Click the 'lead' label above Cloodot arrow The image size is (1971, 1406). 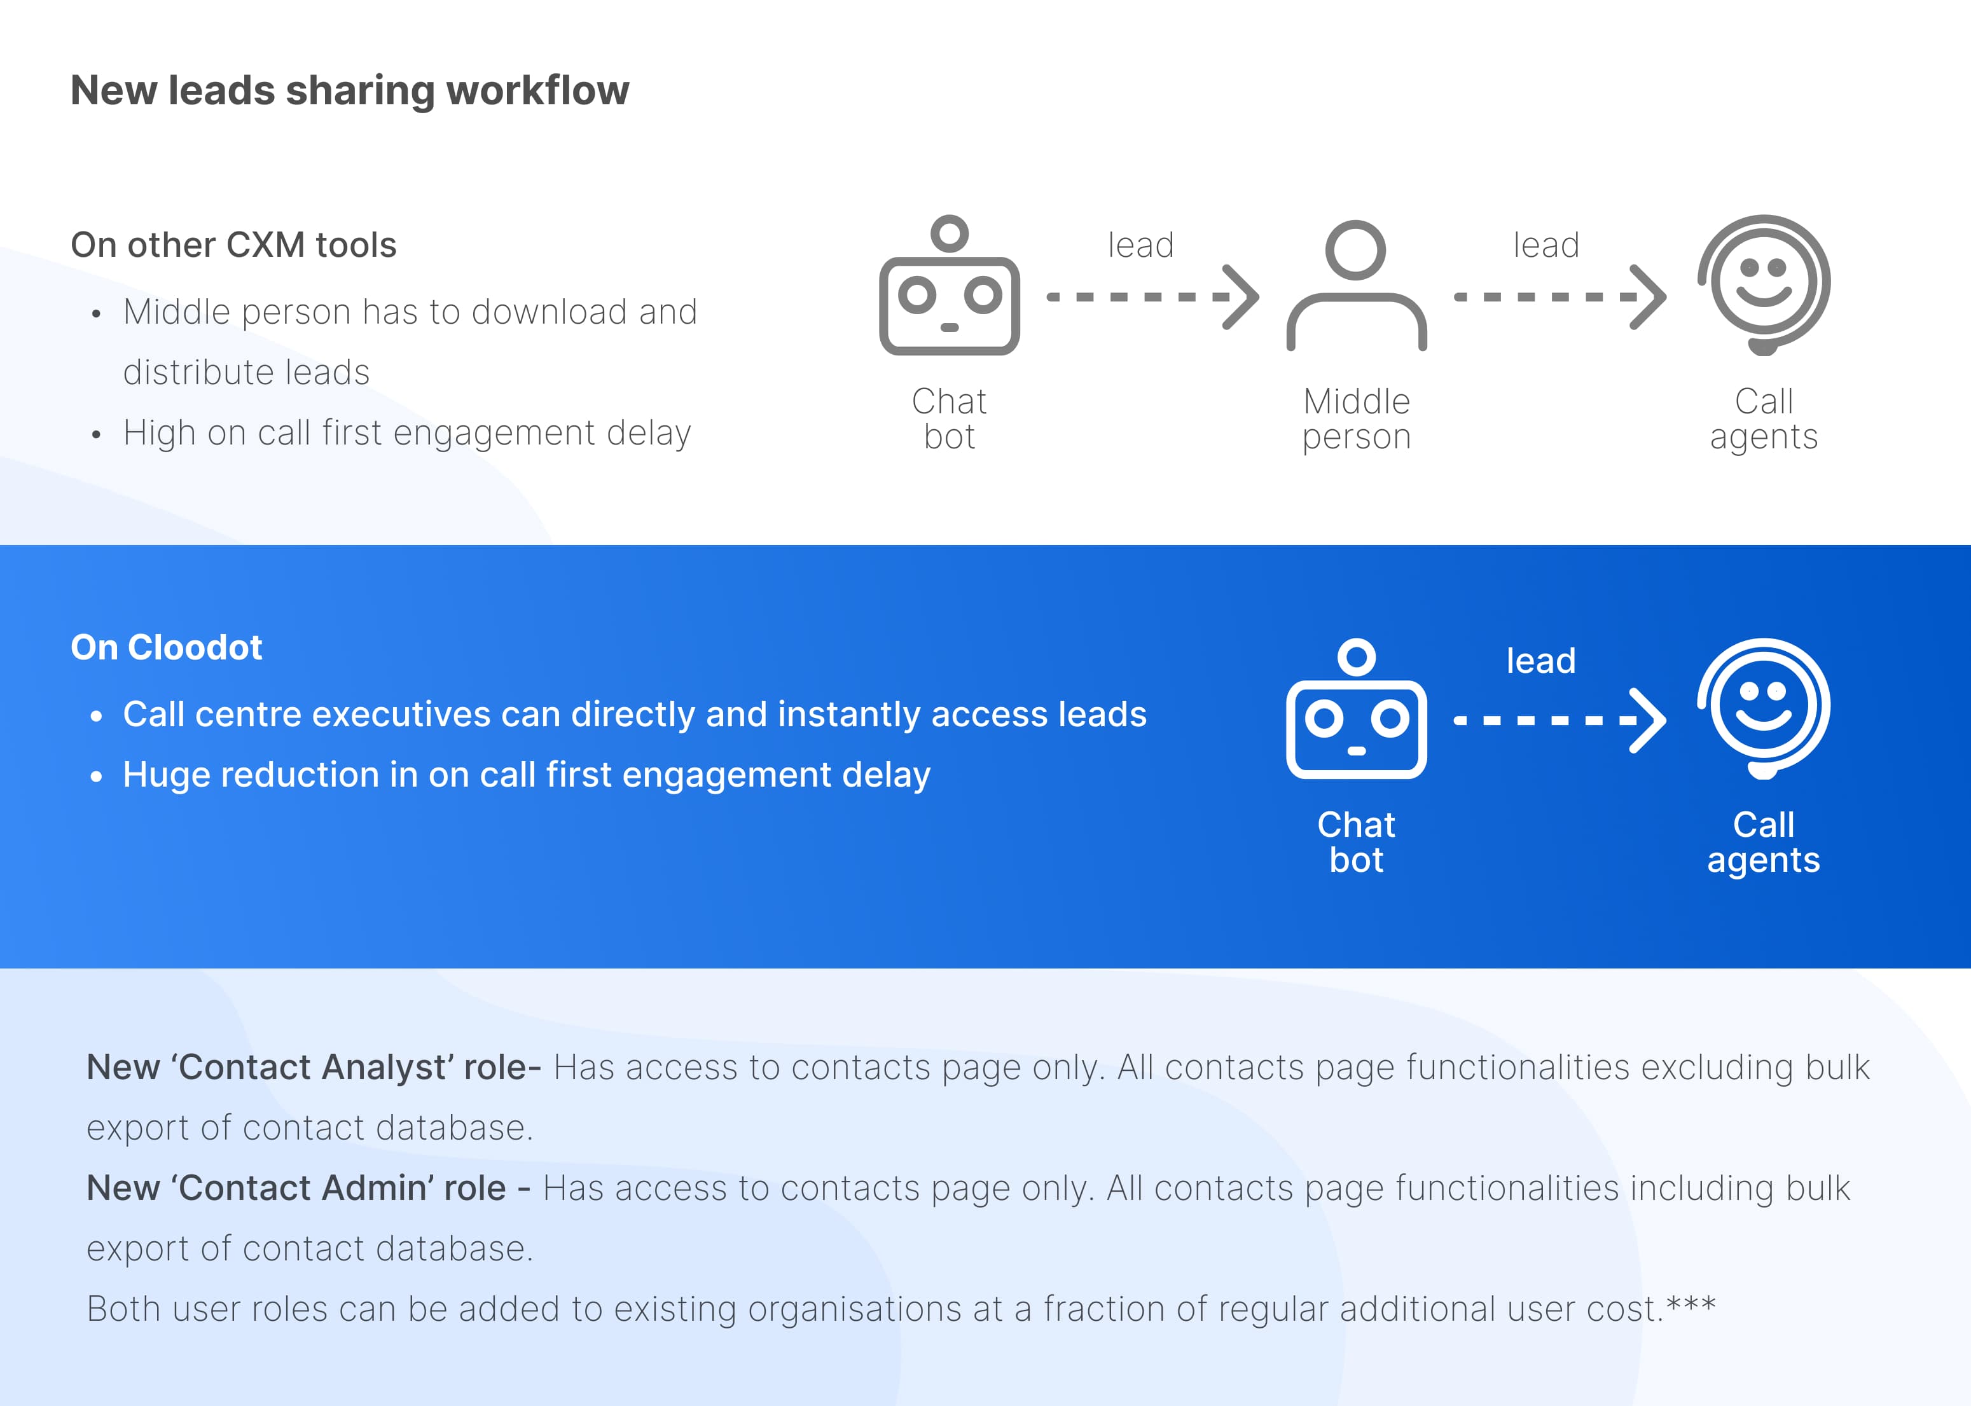coord(1540,659)
